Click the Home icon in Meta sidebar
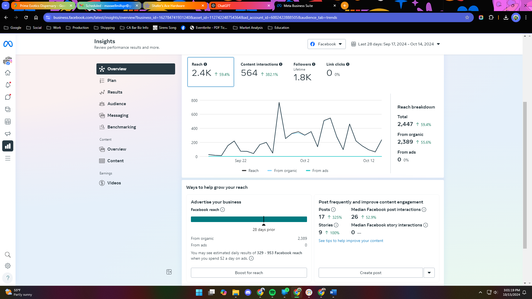This screenshot has width=532, height=299. (8, 73)
